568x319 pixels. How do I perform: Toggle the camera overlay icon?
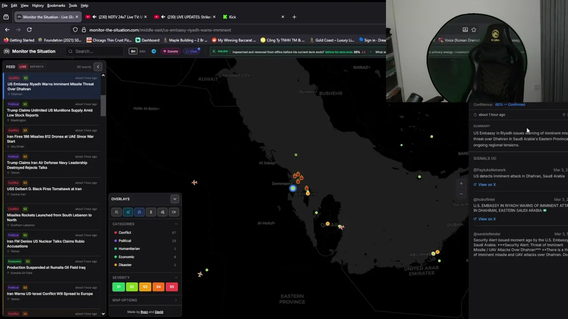(x=174, y=212)
